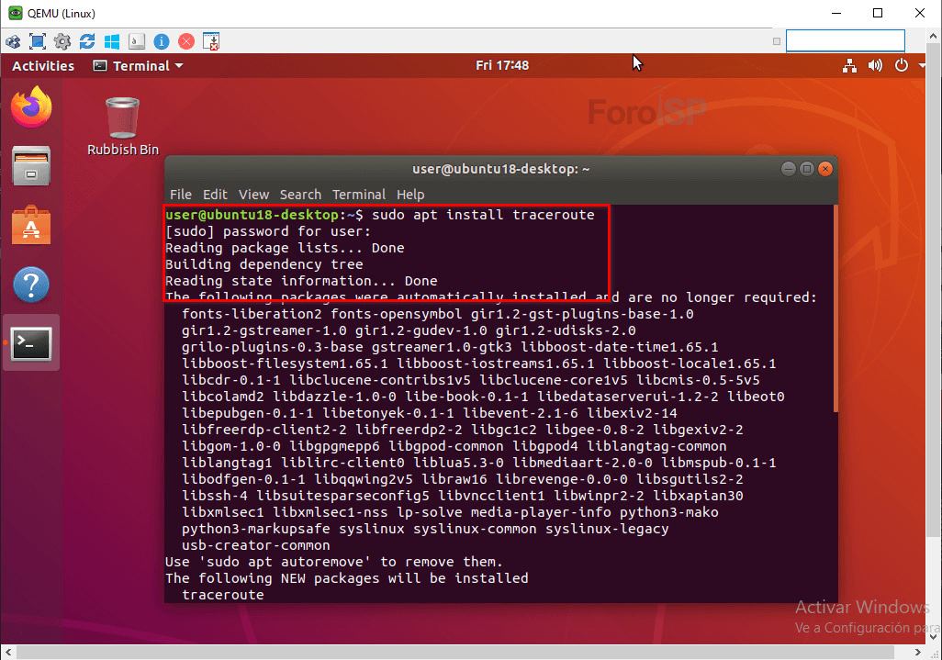Click the fullscreen icon in QEMU toolbar

coord(38,41)
